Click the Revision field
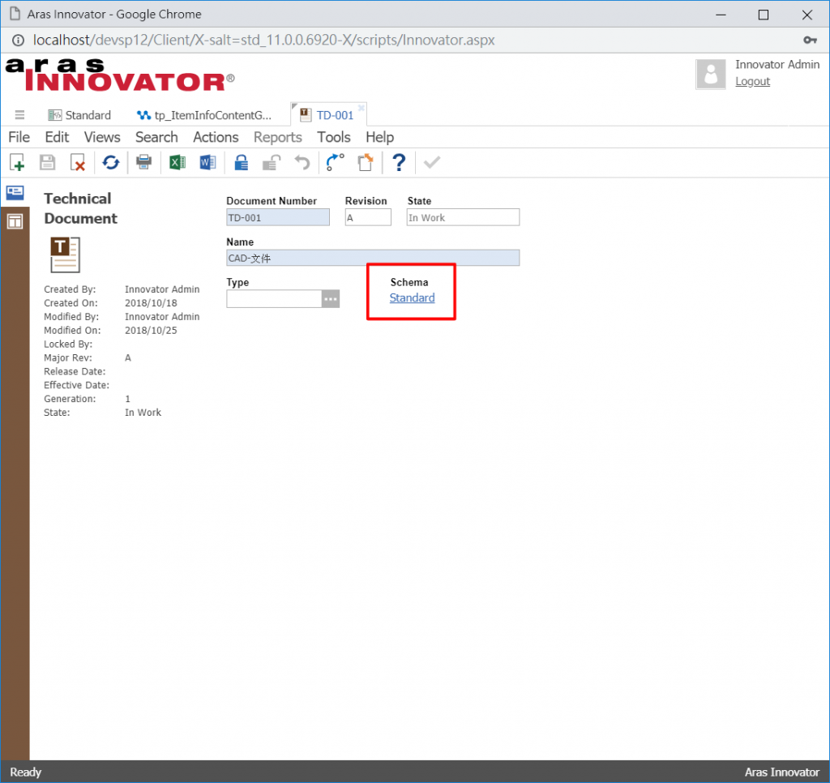 [369, 217]
